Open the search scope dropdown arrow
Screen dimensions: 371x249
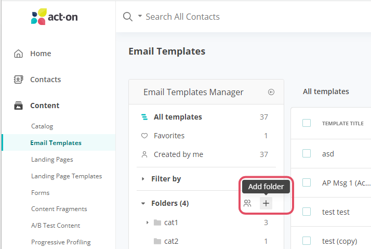pyautogui.click(x=140, y=17)
